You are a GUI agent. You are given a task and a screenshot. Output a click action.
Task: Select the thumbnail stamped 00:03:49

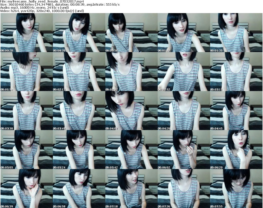coord(79,111)
